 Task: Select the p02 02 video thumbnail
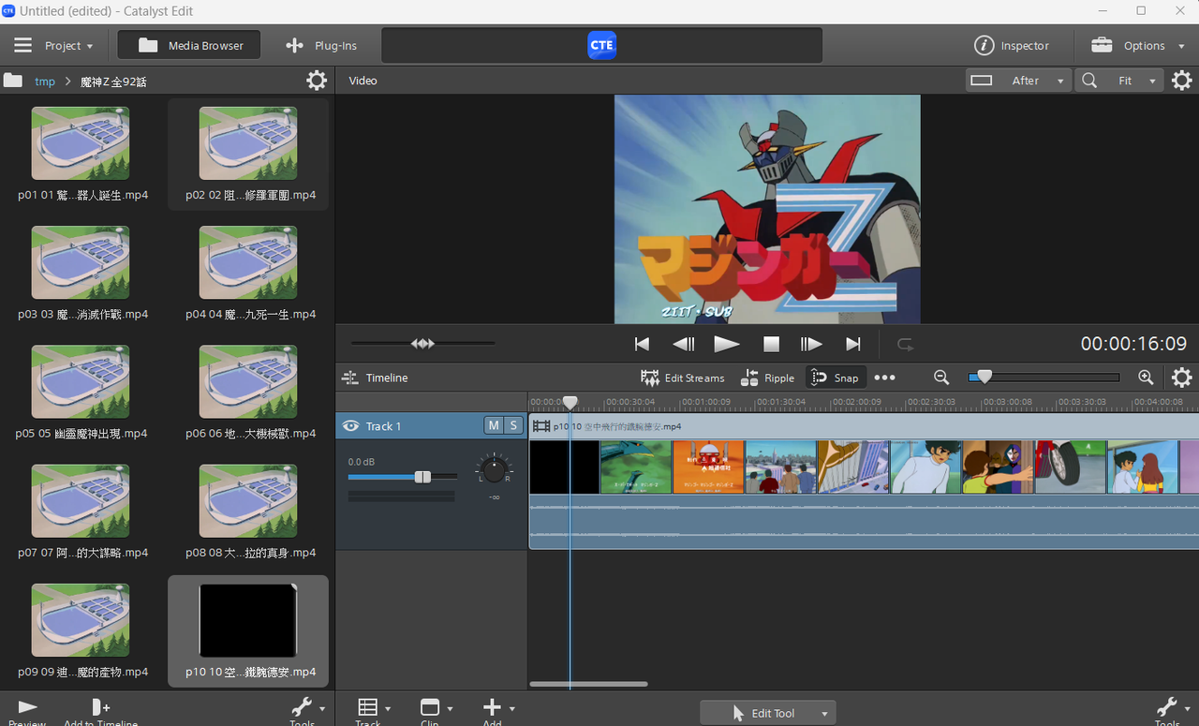point(248,143)
